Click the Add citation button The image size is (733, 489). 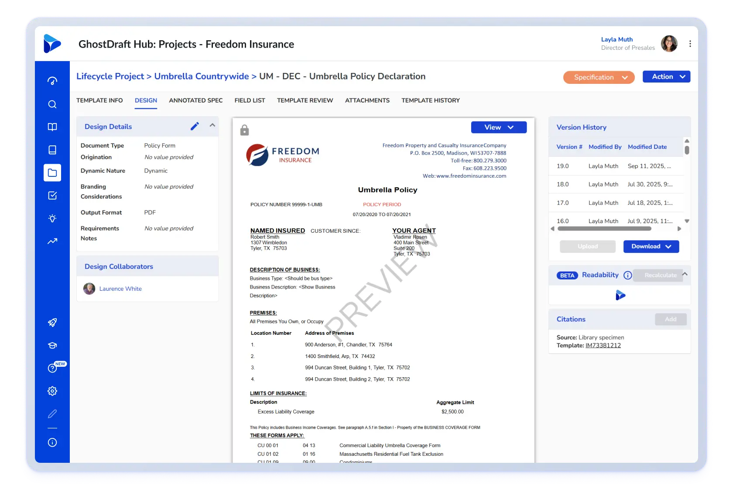coord(671,319)
